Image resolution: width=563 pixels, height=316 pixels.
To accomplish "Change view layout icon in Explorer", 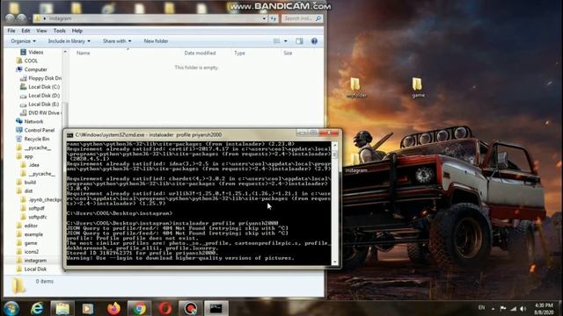I will tap(276, 41).
